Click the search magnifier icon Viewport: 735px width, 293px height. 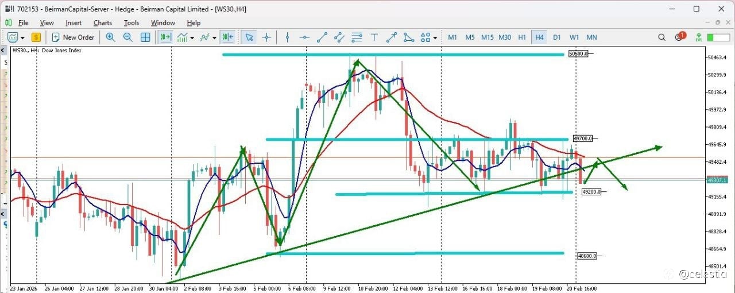pyautogui.click(x=662, y=37)
